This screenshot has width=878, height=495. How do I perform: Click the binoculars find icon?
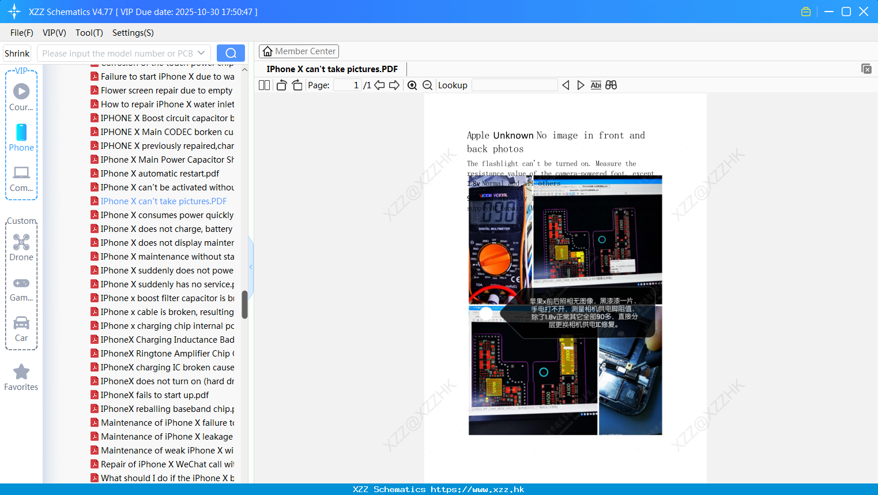click(611, 85)
